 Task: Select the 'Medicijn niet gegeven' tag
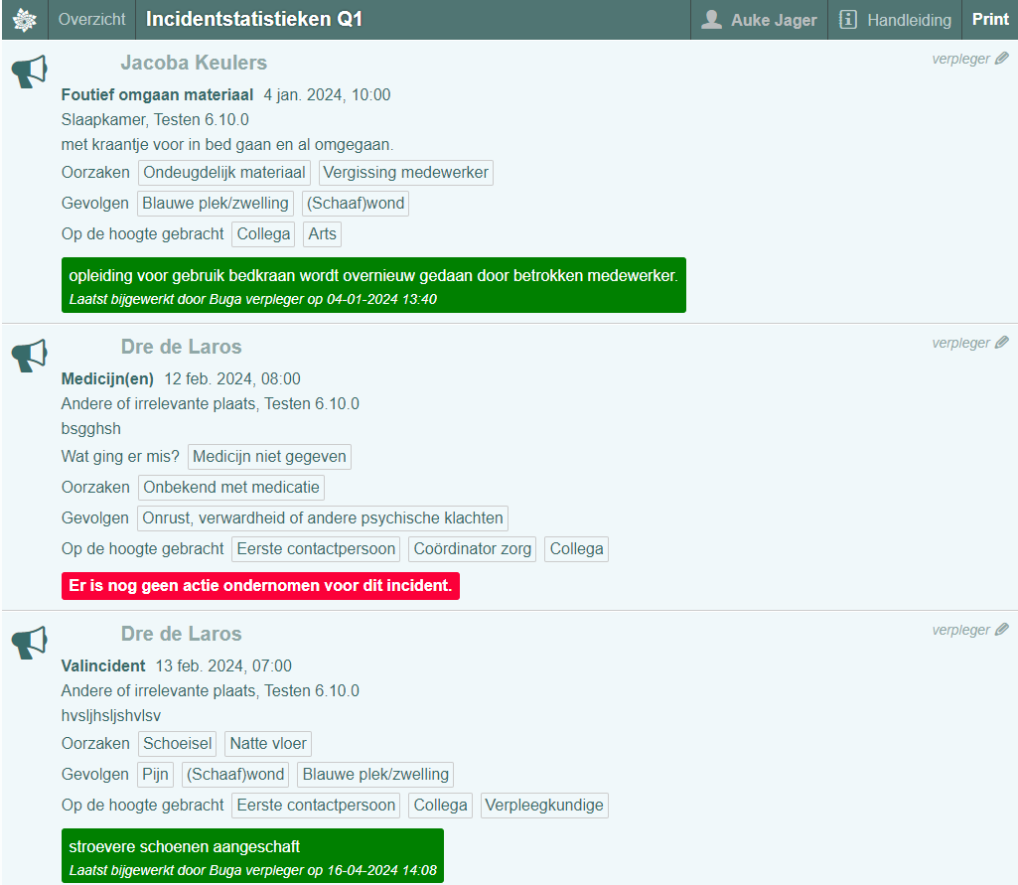click(269, 457)
